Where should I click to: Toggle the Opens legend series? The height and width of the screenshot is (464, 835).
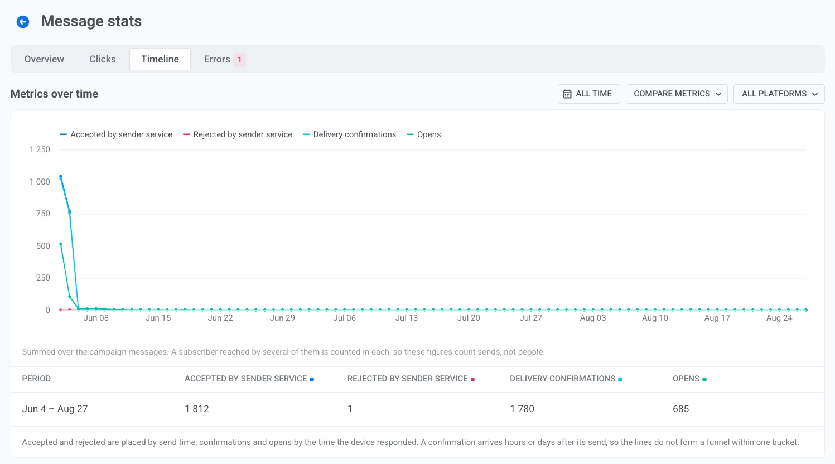point(424,134)
